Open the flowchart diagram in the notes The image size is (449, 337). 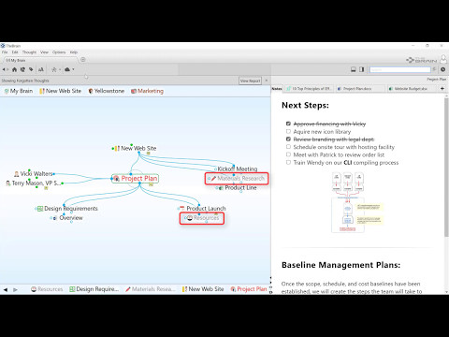(357, 202)
